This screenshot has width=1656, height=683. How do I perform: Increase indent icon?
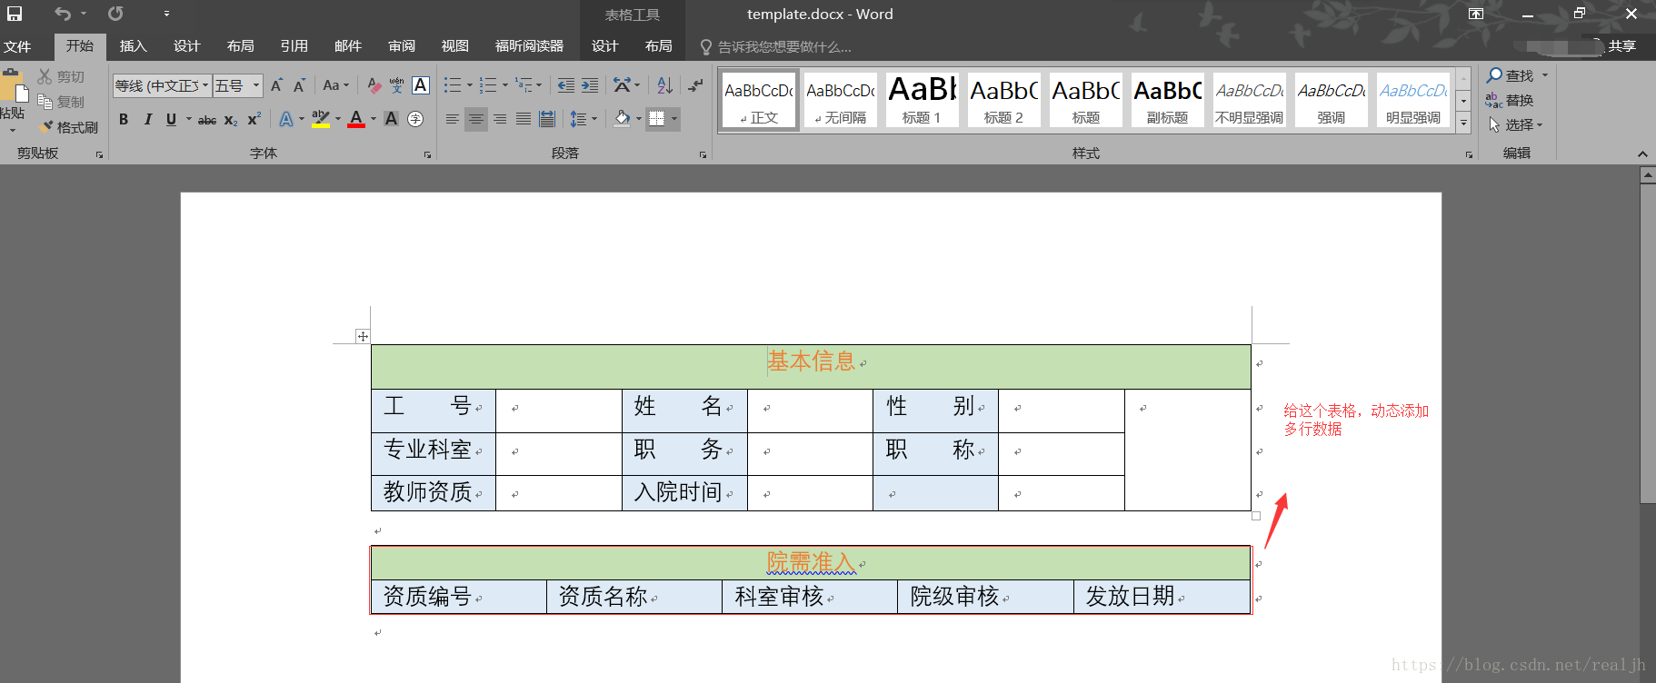pyautogui.click(x=590, y=85)
